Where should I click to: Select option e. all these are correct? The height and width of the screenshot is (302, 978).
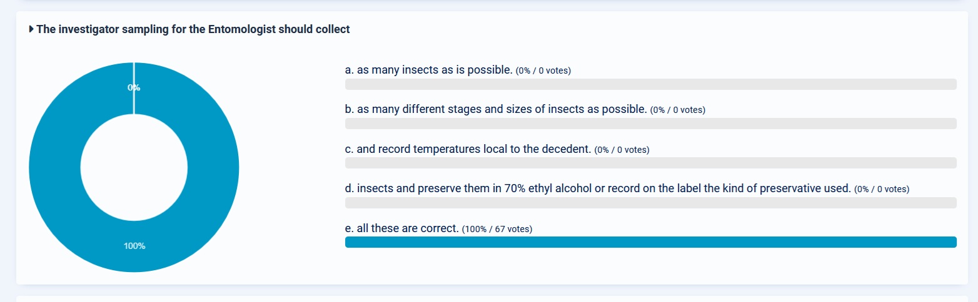click(x=401, y=228)
